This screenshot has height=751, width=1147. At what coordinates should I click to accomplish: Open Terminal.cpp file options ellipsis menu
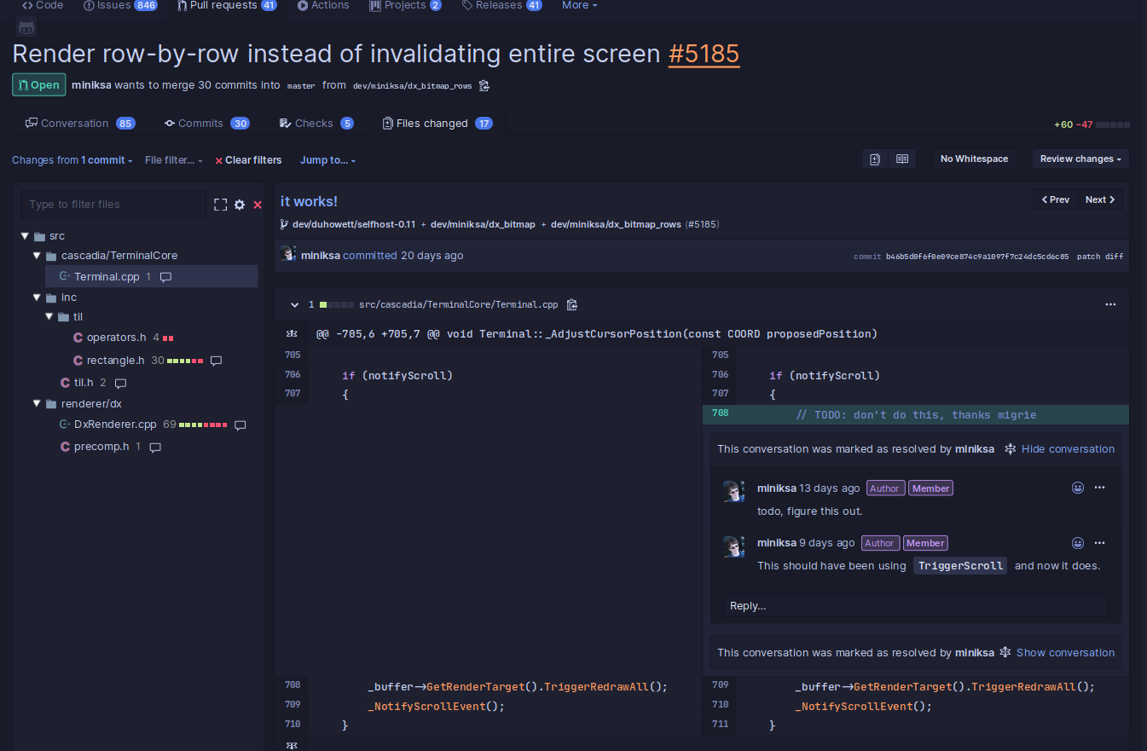coord(1110,304)
